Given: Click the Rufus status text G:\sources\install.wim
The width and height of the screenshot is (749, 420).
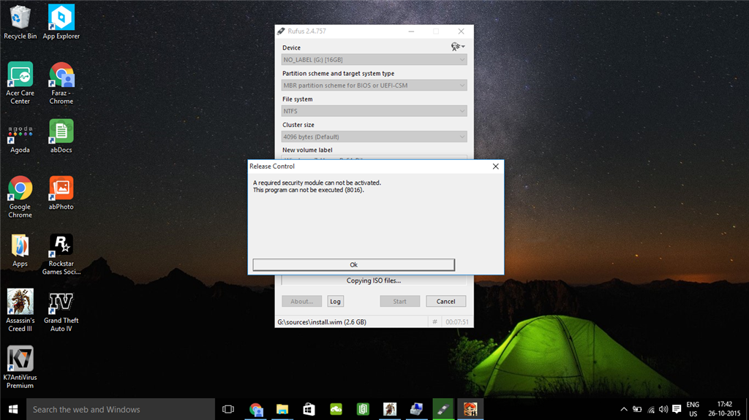Looking at the screenshot, I should (x=322, y=321).
